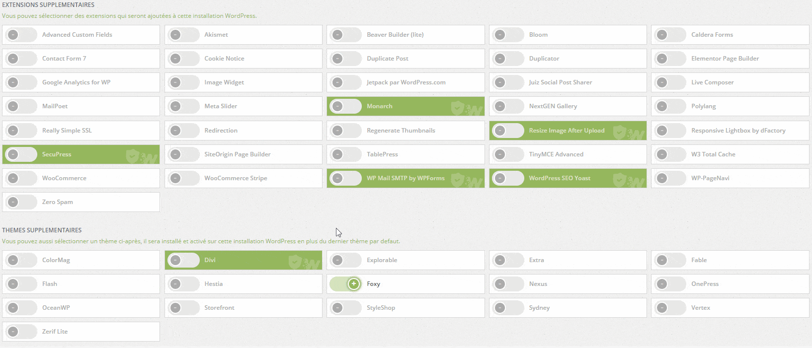812x348 pixels.
Task: Toggle the Redirection switch
Action: coord(183,131)
